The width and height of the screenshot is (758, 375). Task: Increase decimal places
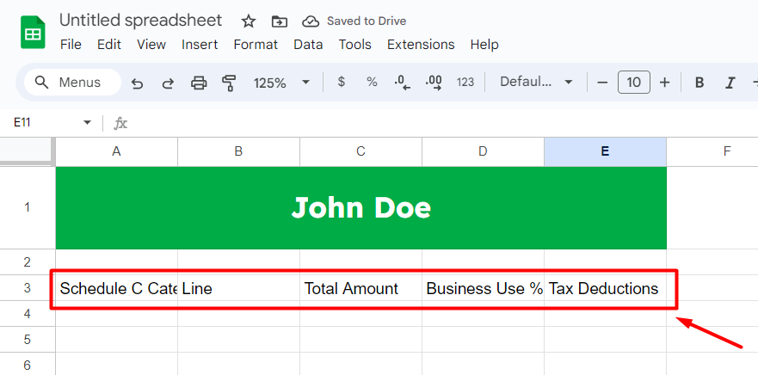(434, 83)
